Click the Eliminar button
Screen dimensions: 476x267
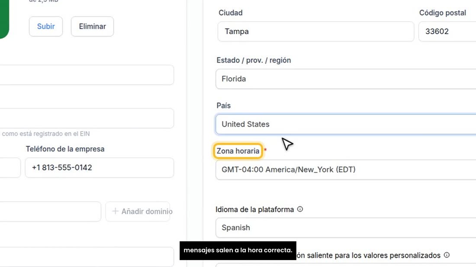coord(92,26)
